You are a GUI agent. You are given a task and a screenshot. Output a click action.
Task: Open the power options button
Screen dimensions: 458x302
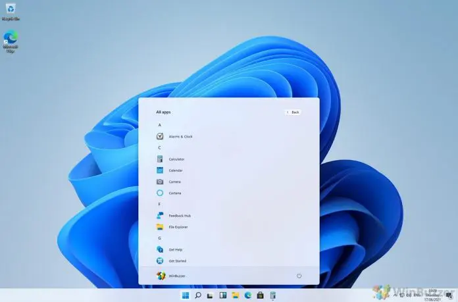299,276
